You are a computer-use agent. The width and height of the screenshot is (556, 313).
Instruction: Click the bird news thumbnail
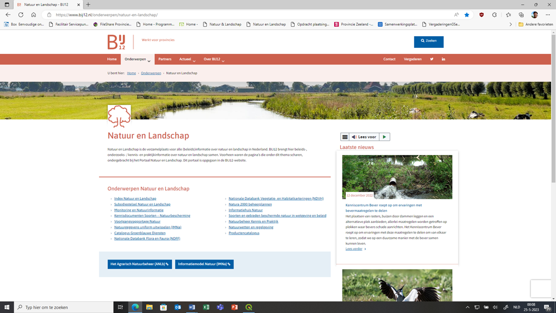(x=397, y=285)
